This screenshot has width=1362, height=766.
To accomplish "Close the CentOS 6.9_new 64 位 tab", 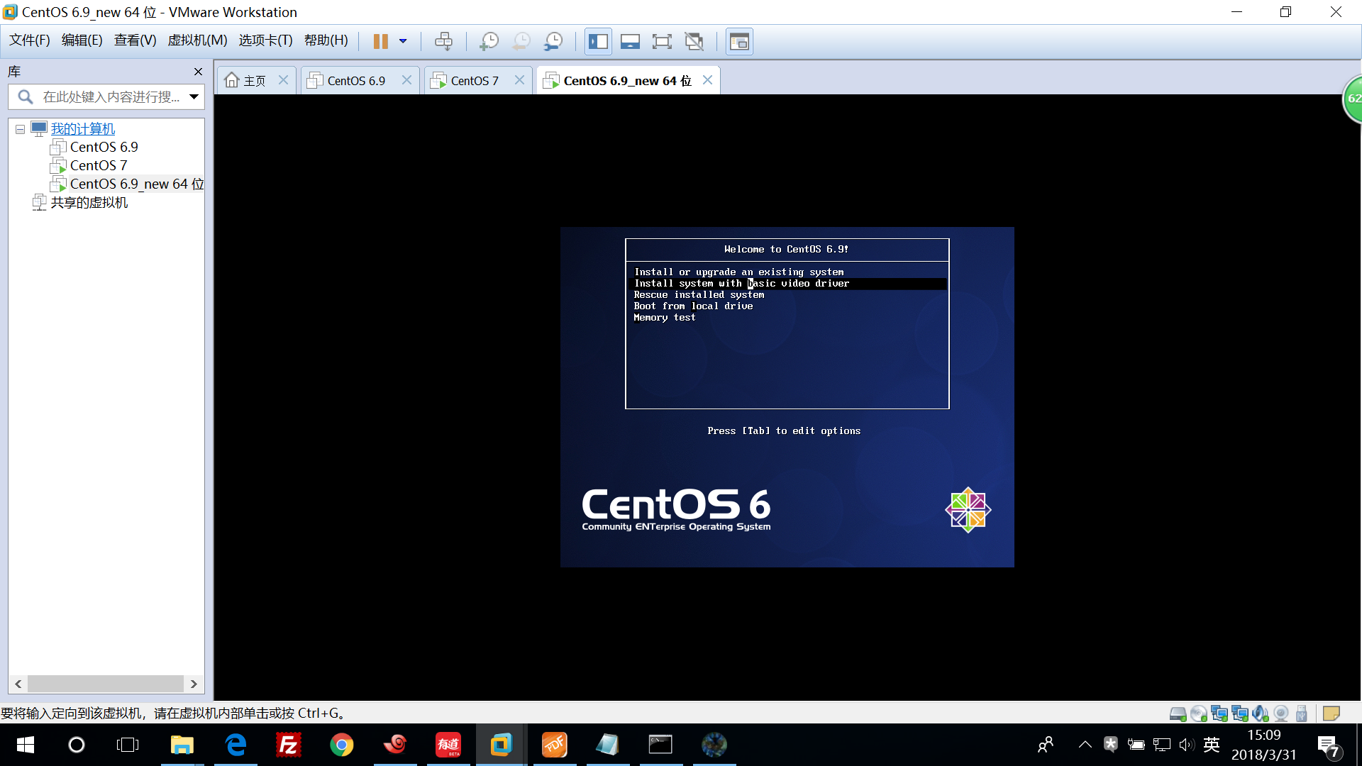I will point(707,80).
